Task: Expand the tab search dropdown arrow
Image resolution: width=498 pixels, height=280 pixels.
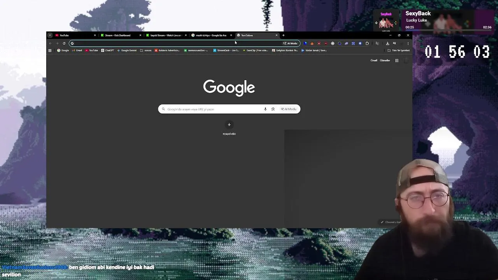Action: 50,35
